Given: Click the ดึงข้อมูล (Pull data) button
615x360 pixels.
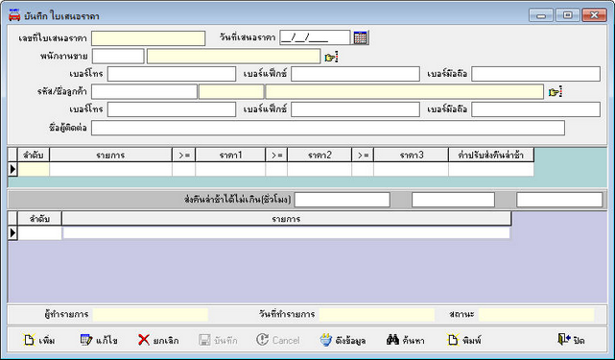Looking at the screenshot, I should [x=343, y=340].
